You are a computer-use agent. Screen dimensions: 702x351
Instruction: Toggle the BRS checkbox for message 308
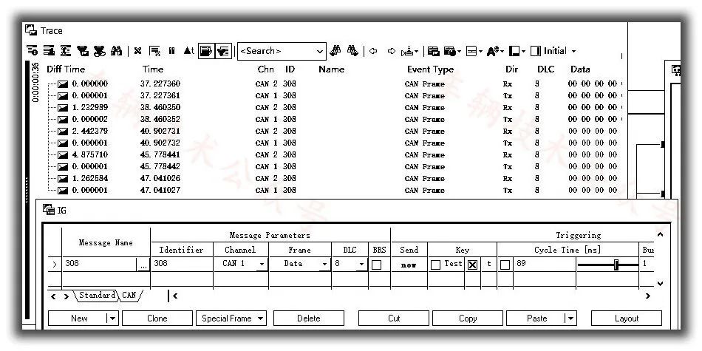377,265
